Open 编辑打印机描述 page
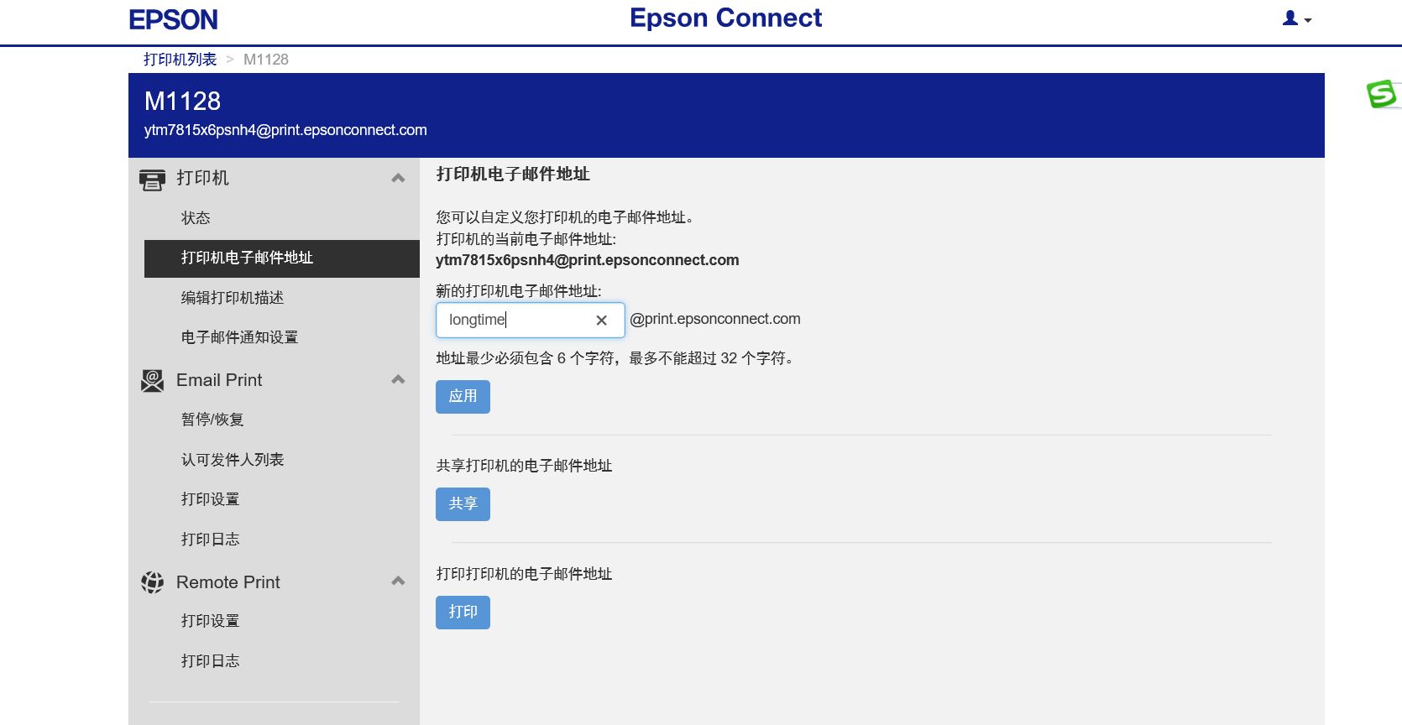Image resolution: width=1402 pixels, height=725 pixels. tap(233, 298)
